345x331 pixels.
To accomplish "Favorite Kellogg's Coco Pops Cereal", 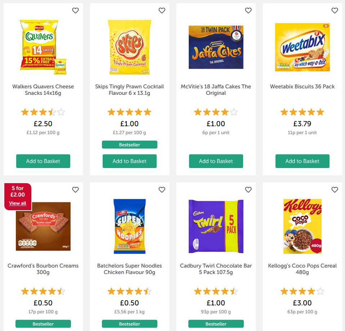I will point(335,189).
